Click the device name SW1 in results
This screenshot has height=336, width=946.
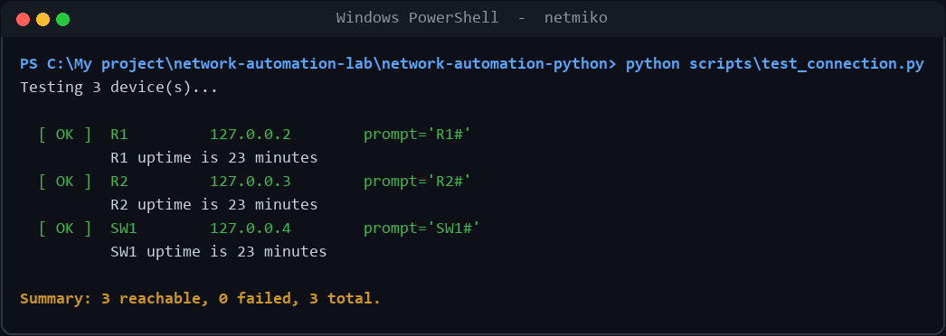[x=124, y=229]
